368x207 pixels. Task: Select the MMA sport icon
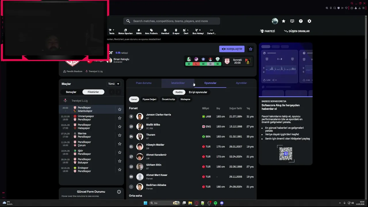pyautogui.click(x=139, y=31)
